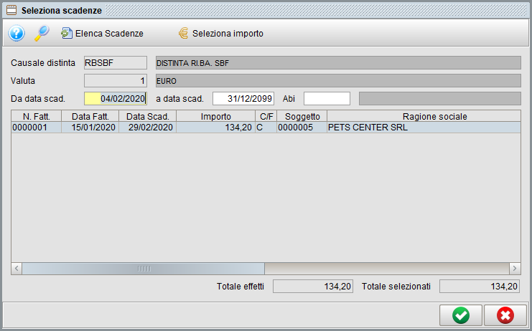532x331 pixels.
Task: Select PETS CENTER SRL row cell
Action: click(x=424, y=128)
